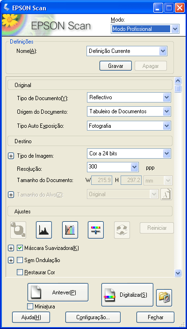Click the Color Palette icon
187x329 pixels.
(122, 230)
